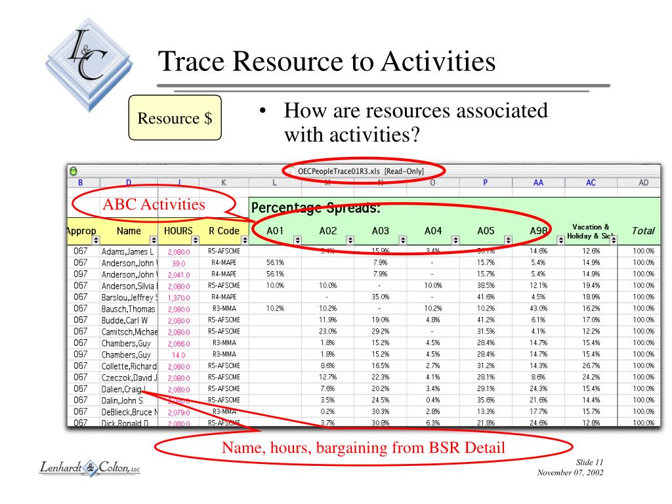
Task: Open the Vacation & Holiday & Sick filter arrow
Action: tap(614, 240)
